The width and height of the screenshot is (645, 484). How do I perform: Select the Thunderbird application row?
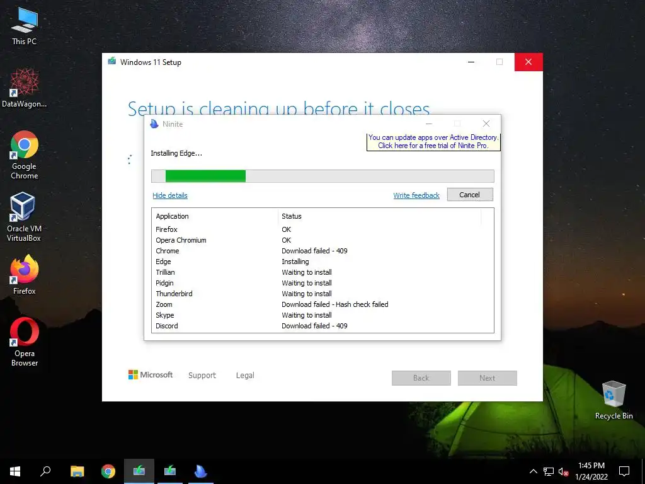click(x=322, y=294)
